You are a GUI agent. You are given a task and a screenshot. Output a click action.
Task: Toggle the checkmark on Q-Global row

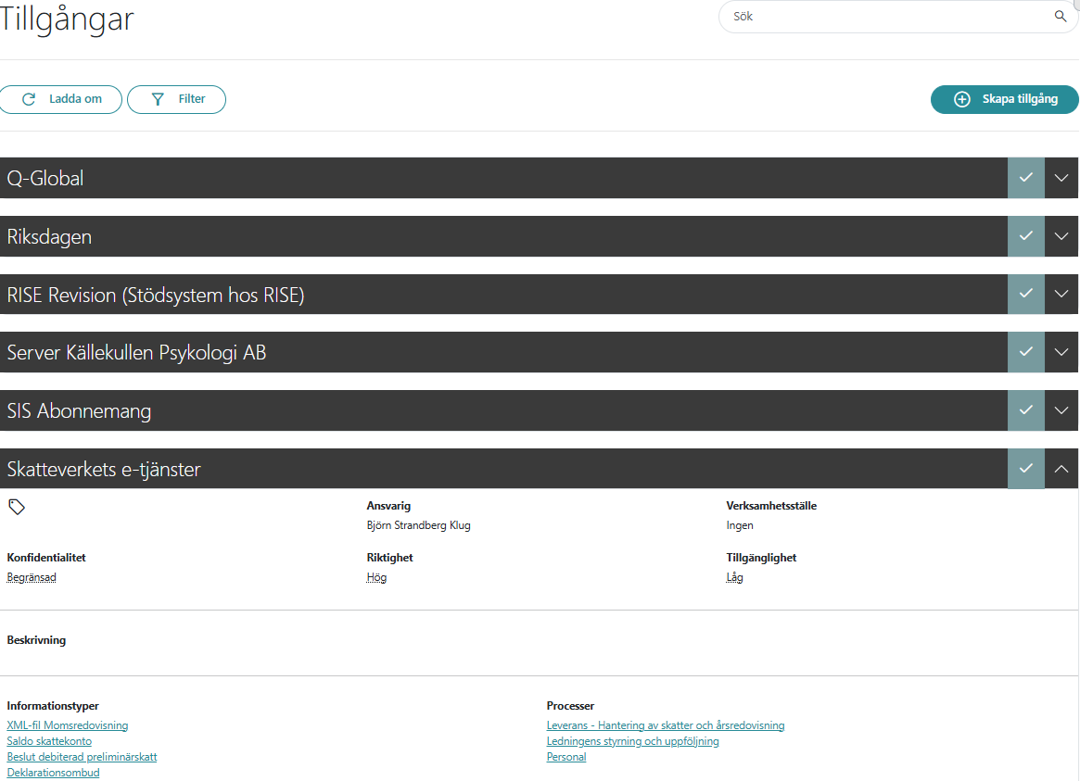(x=1025, y=178)
